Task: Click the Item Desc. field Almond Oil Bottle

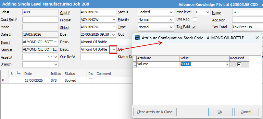Action: click(106, 42)
